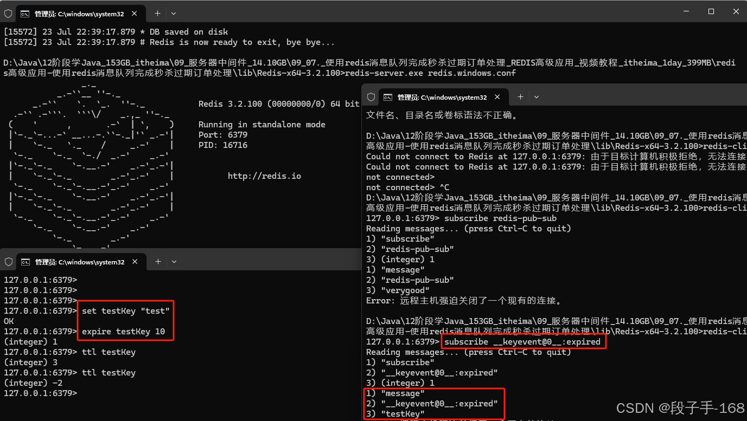Viewport: 747px width, 421px height.
Task: Click cmd icon in bottom-left window's tab
Action: tap(25, 262)
